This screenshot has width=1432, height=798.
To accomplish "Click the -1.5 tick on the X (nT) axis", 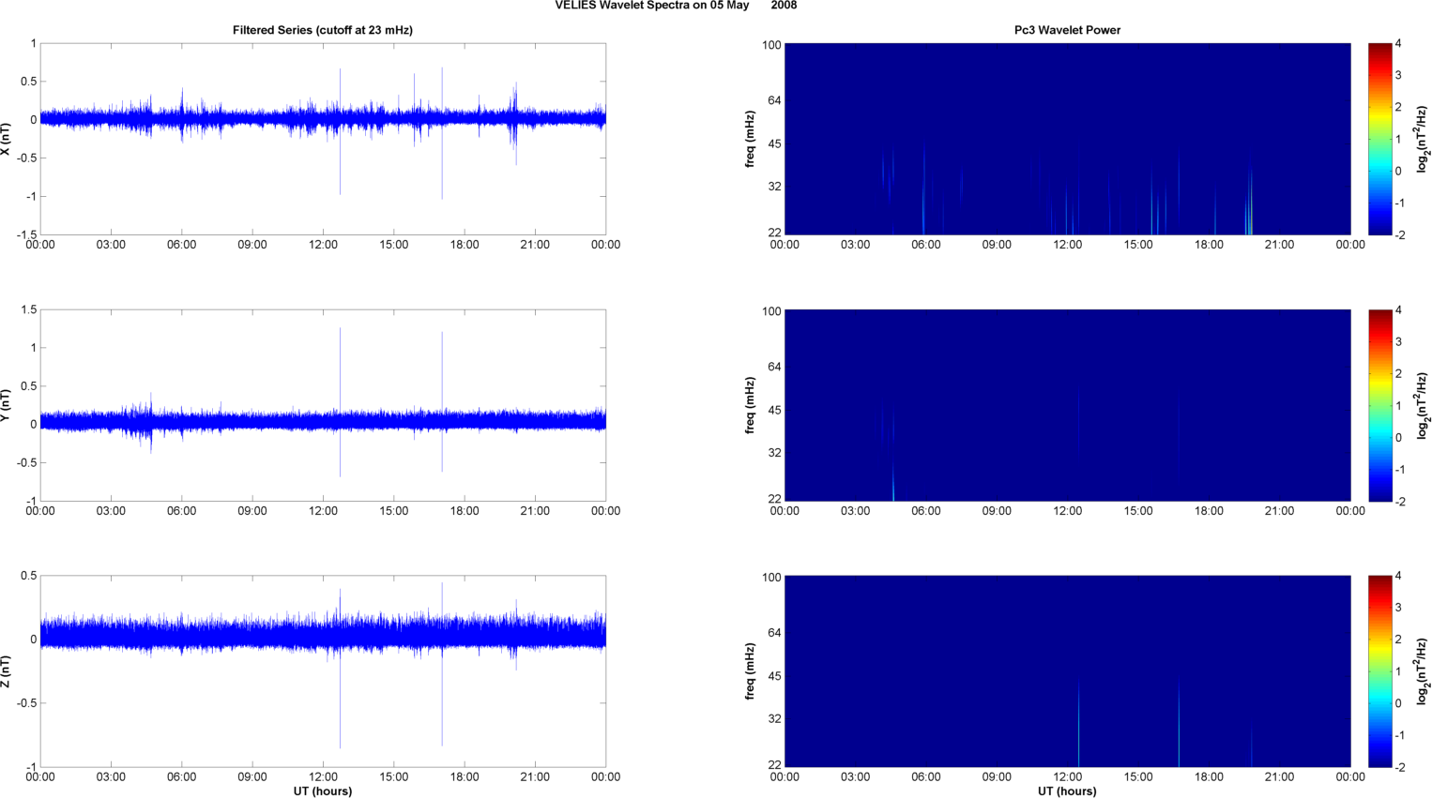I will [x=27, y=234].
